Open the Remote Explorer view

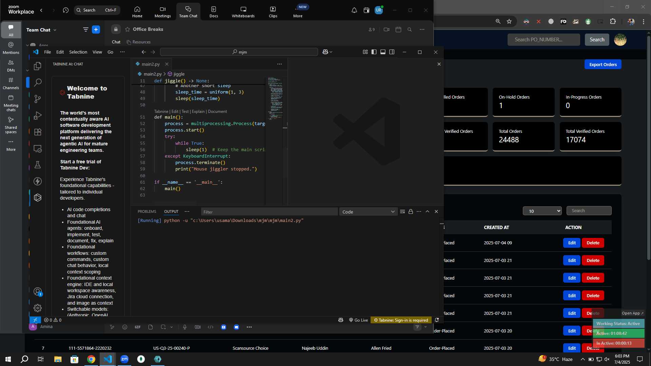pos(38,148)
